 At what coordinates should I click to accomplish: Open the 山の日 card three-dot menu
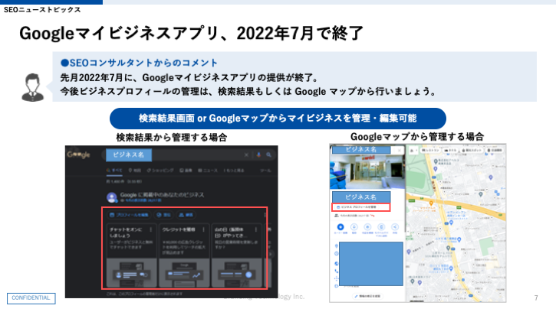pyautogui.click(x=256, y=229)
